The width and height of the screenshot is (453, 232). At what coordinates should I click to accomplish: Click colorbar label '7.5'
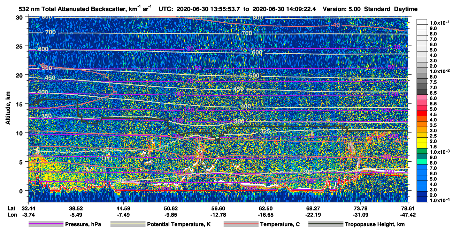433,82
